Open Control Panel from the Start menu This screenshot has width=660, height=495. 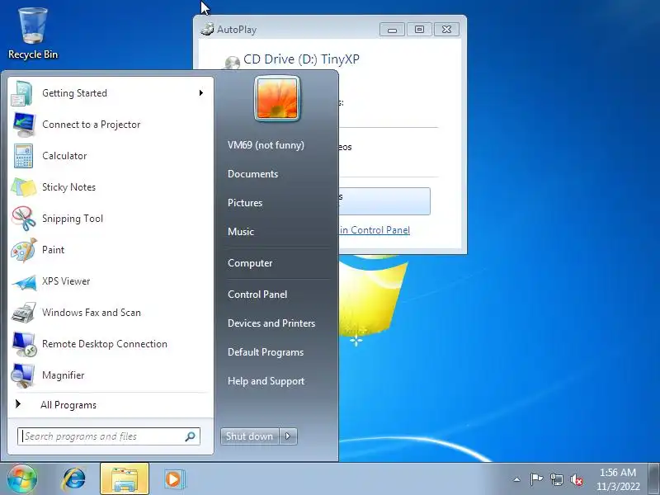pos(257,295)
